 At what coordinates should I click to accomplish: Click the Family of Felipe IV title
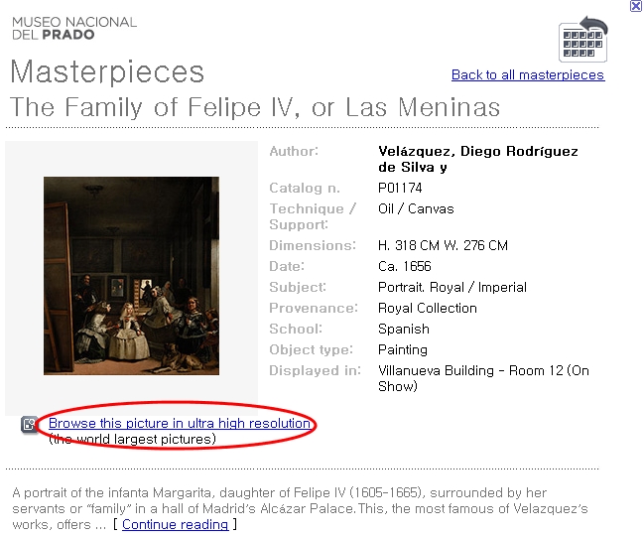click(255, 107)
